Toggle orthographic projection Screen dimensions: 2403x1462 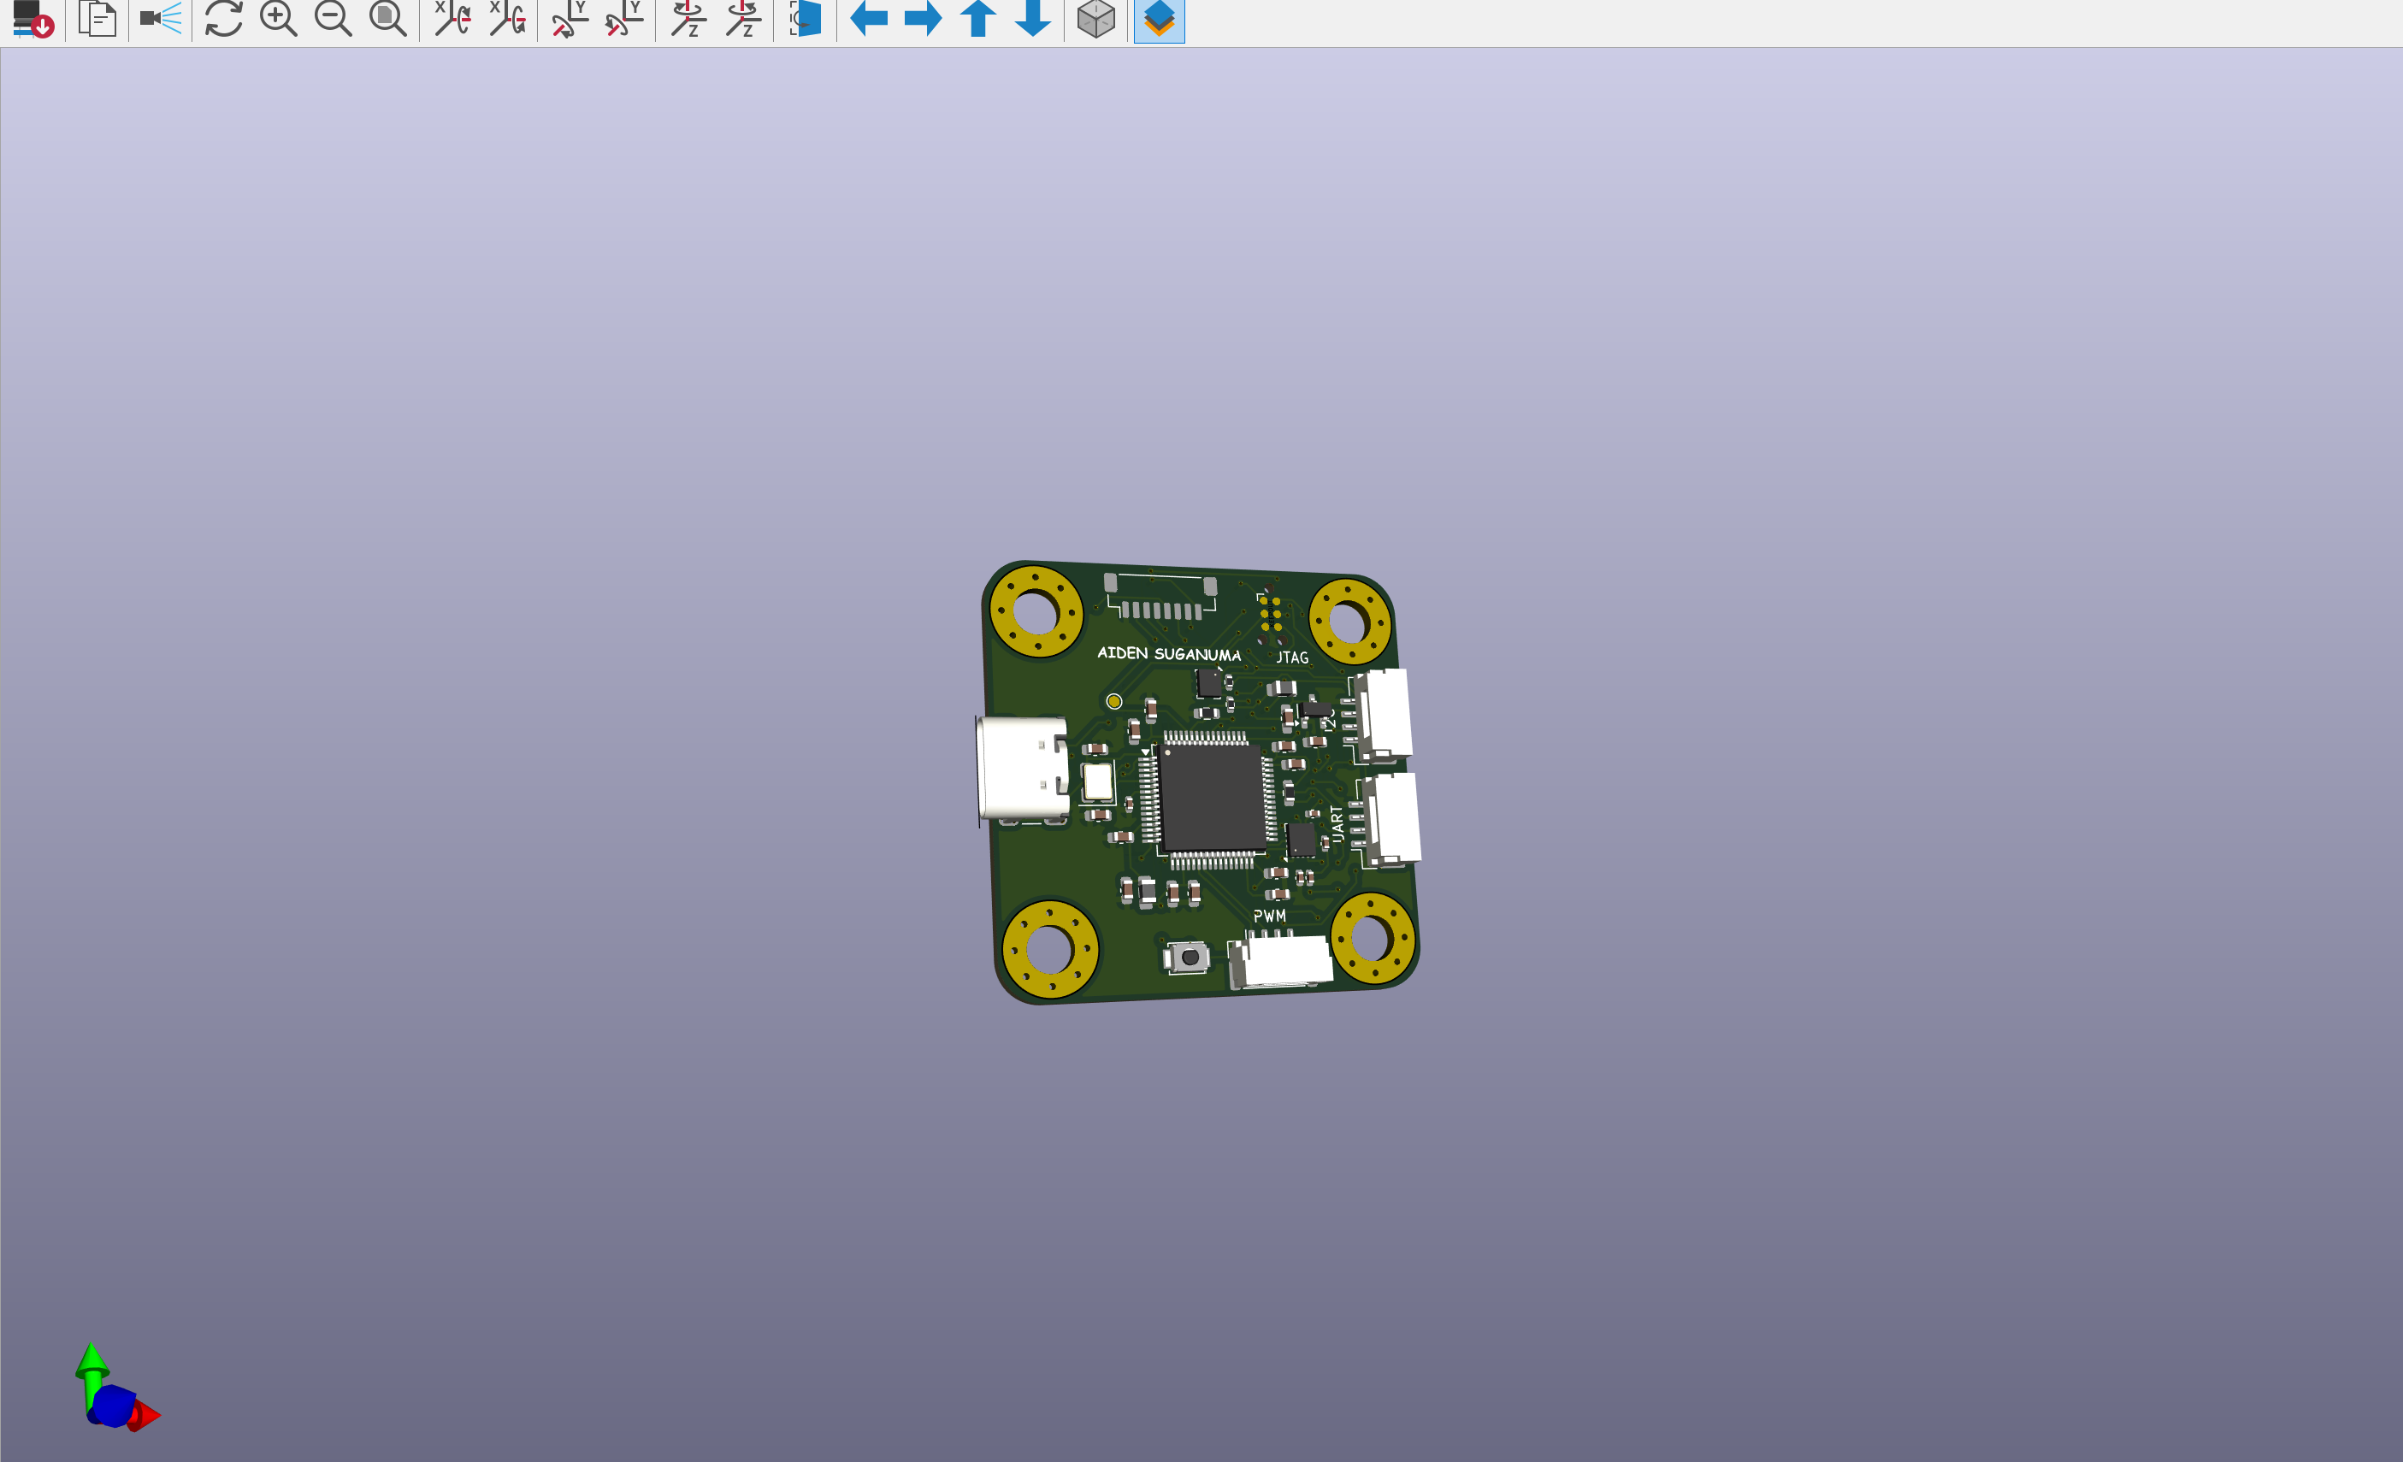pos(1095,20)
